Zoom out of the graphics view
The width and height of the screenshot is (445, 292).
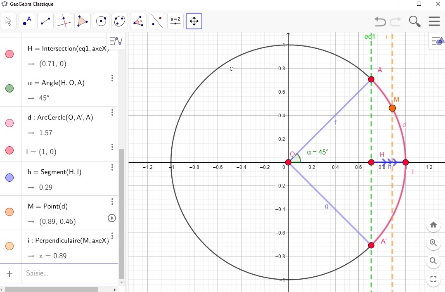pos(433,261)
